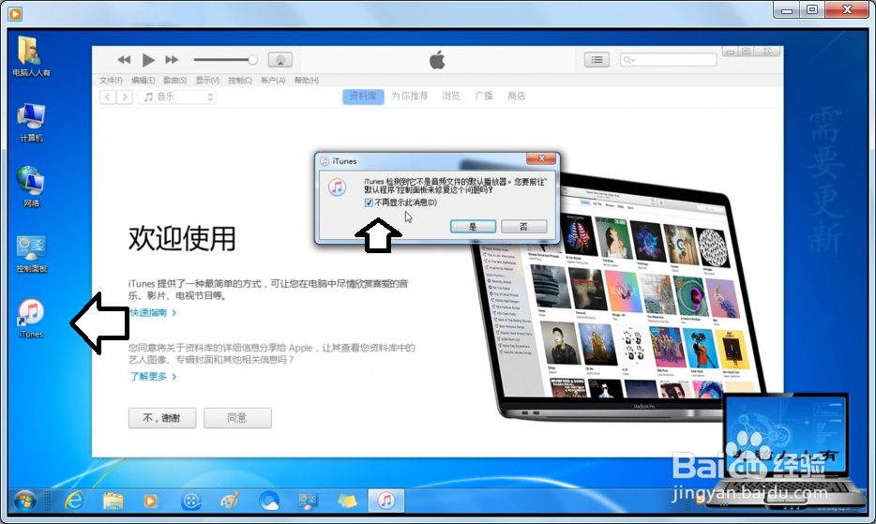The height and width of the screenshot is (524, 876).
Task: Open the AirPlay output button
Action: tap(279, 60)
